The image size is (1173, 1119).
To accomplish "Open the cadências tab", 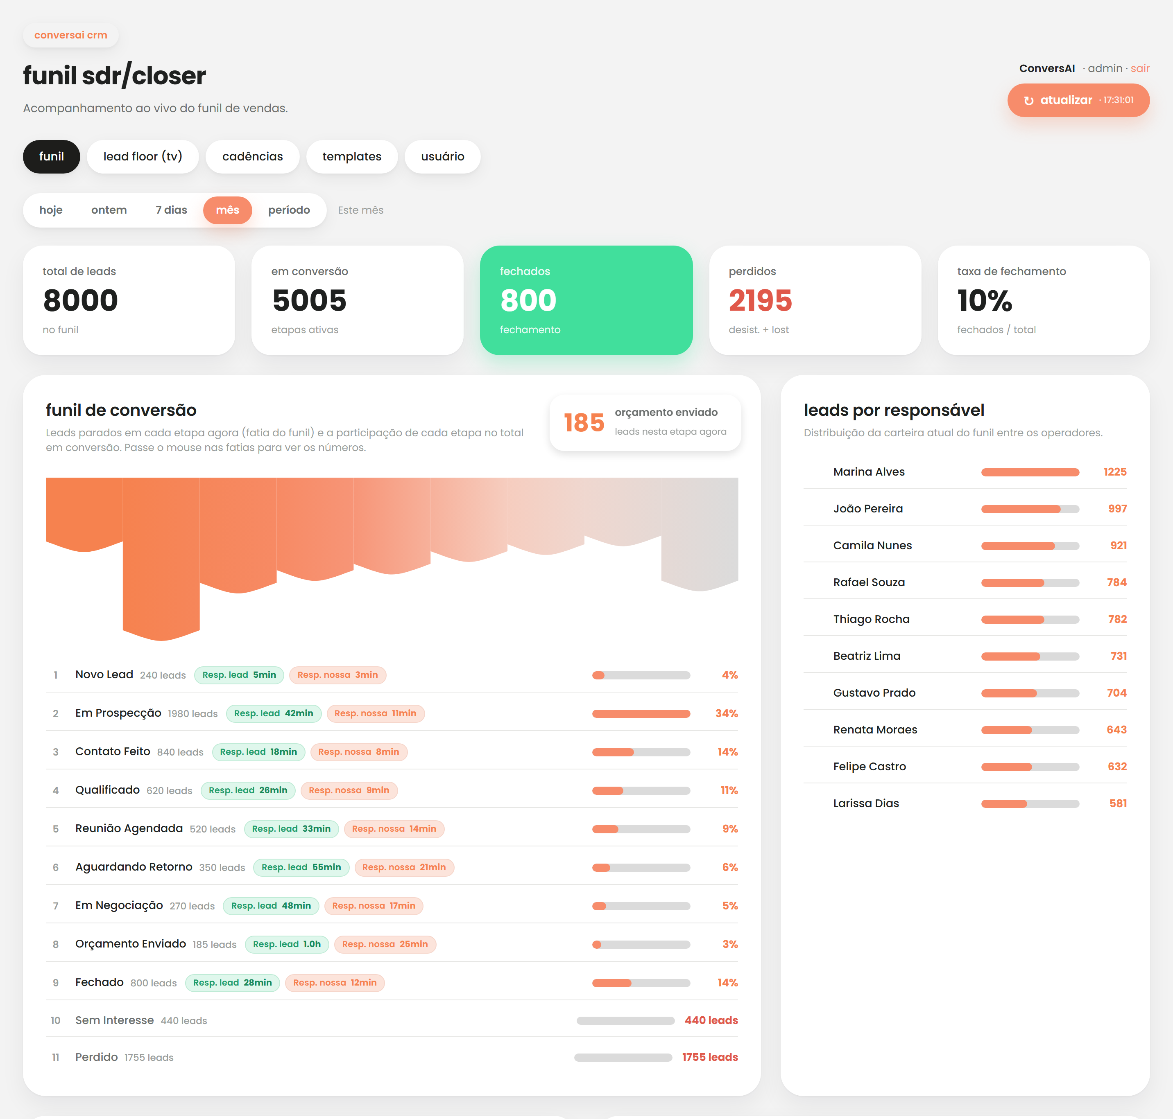I will tap(253, 156).
